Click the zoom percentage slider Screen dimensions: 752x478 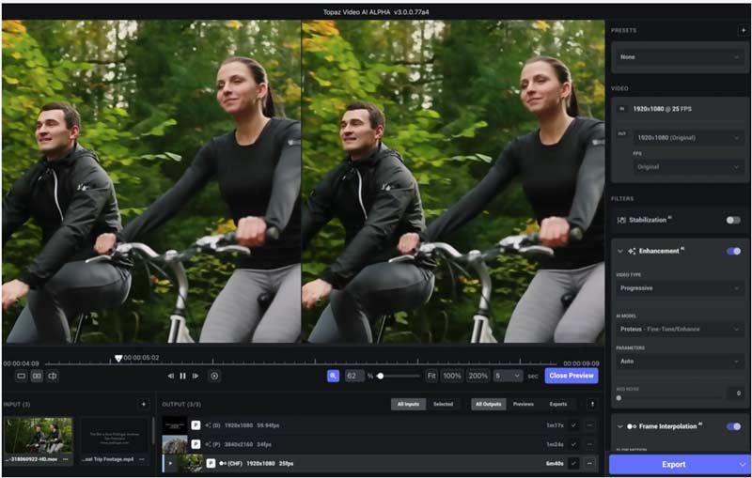398,376
